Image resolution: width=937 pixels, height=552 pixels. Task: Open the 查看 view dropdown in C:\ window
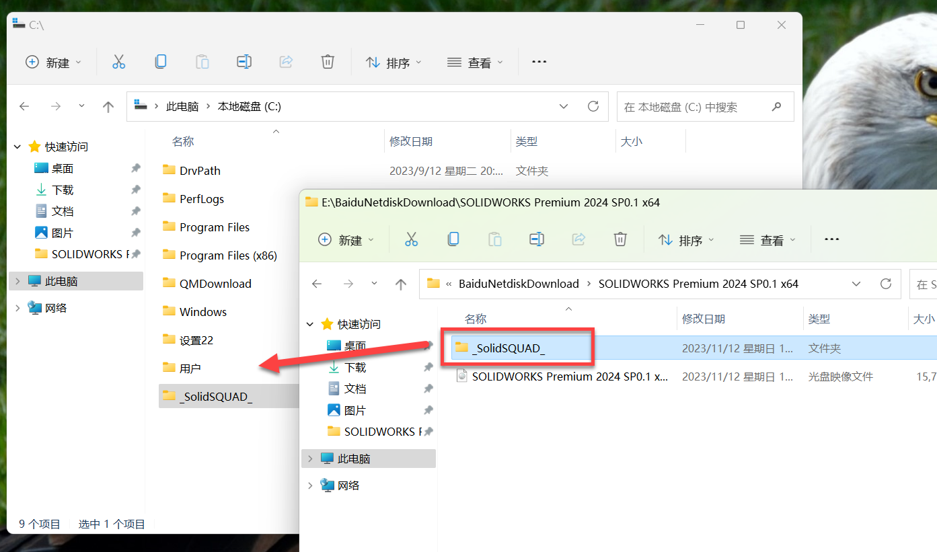(475, 63)
